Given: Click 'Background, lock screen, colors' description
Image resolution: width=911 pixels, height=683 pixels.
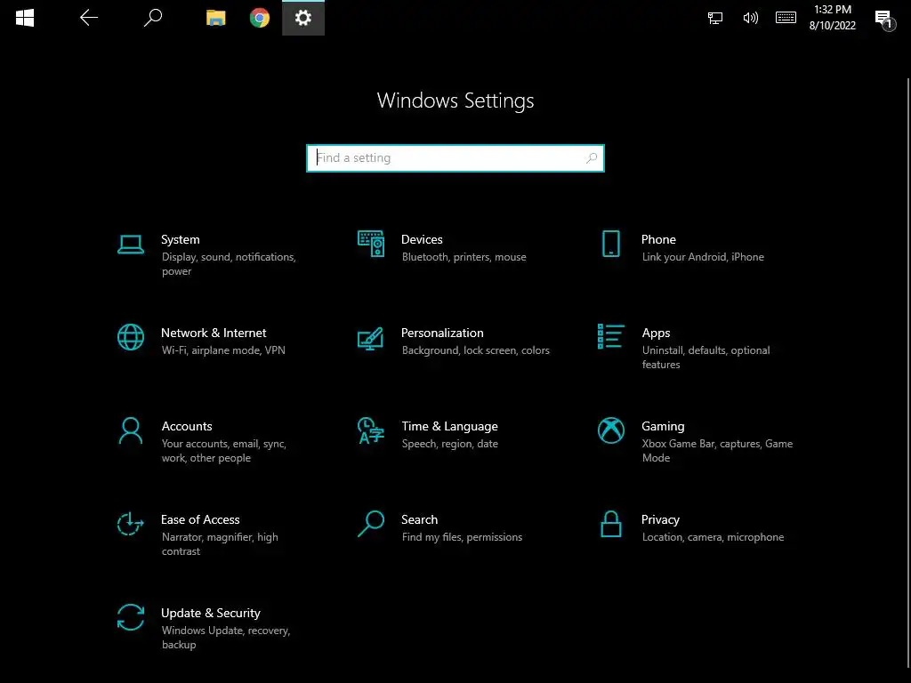Looking at the screenshot, I should pos(475,350).
